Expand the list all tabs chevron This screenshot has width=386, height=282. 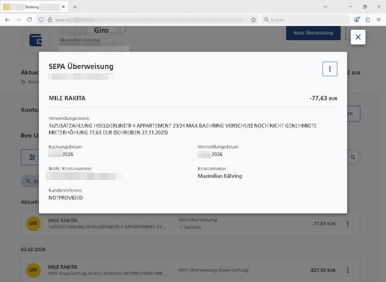(x=326, y=7)
